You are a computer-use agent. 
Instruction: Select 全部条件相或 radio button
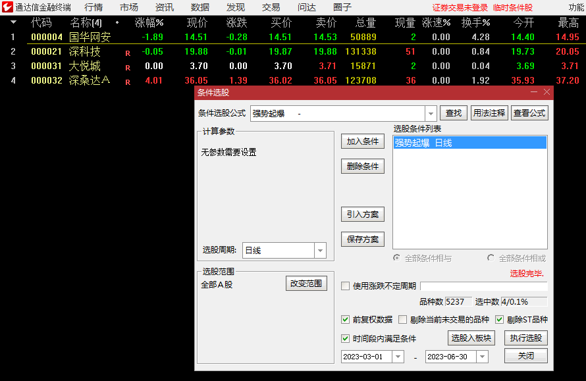pos(491,258)
